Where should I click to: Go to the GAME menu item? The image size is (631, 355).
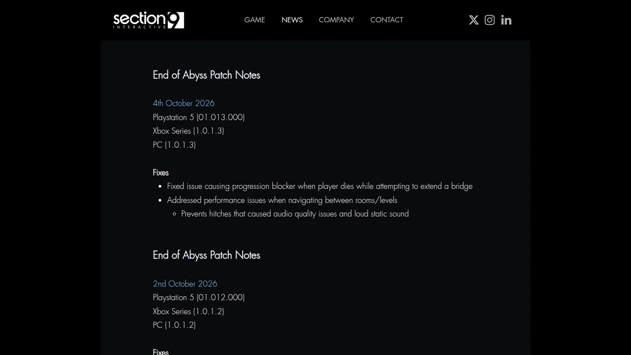pos(255,20)
